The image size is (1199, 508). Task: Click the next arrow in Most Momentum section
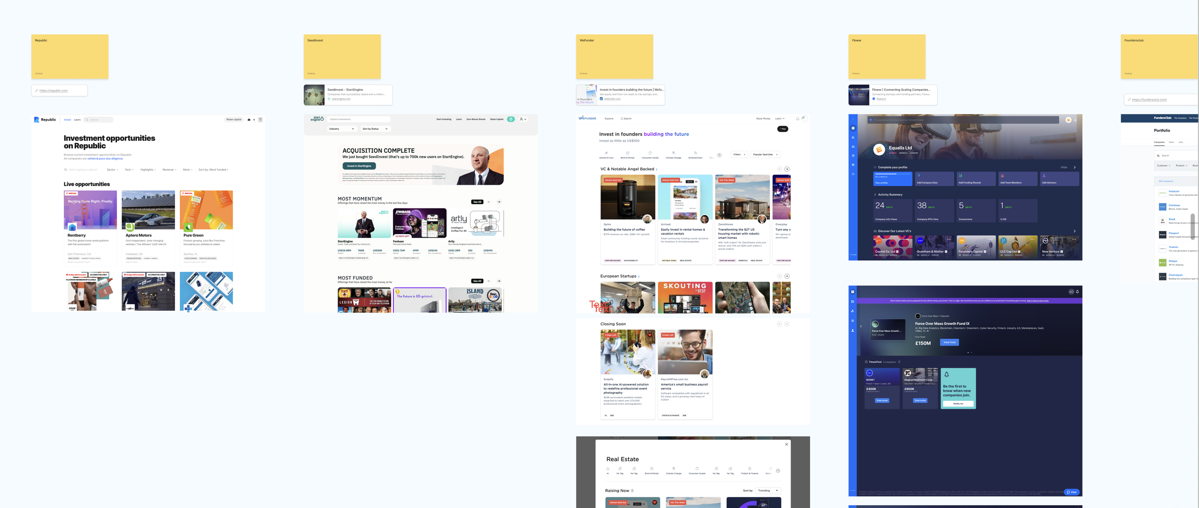click(499, 202)
